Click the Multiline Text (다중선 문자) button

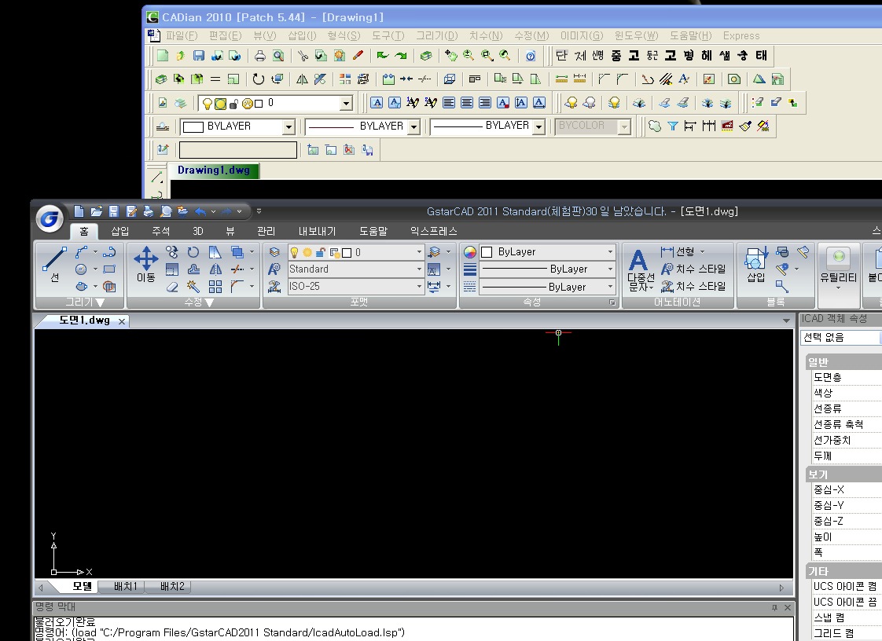click(641, 270)
